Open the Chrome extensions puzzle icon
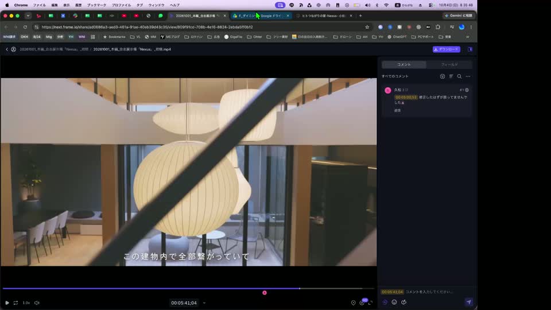Image resolution: width=551 pixels, height=310 pixels. [438, 27]
